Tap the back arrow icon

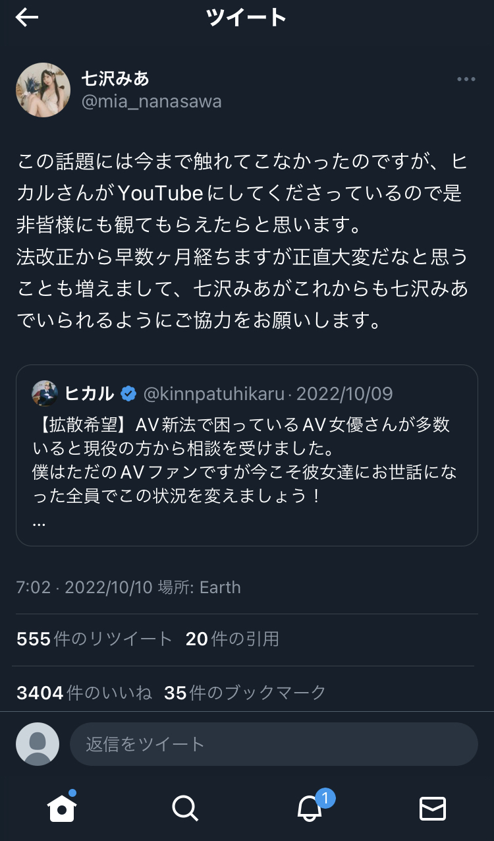27,18
